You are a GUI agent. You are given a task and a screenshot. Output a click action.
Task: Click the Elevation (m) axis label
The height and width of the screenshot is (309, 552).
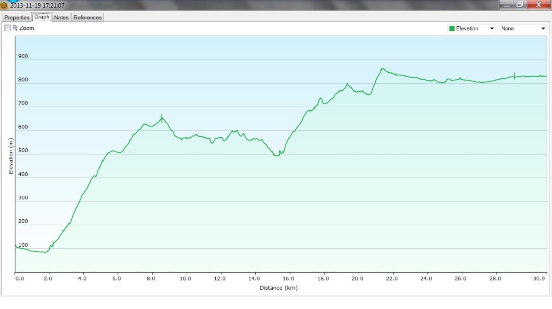11,156
